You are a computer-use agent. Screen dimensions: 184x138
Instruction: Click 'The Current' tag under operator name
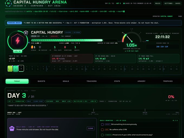click(x=66, y=36)
